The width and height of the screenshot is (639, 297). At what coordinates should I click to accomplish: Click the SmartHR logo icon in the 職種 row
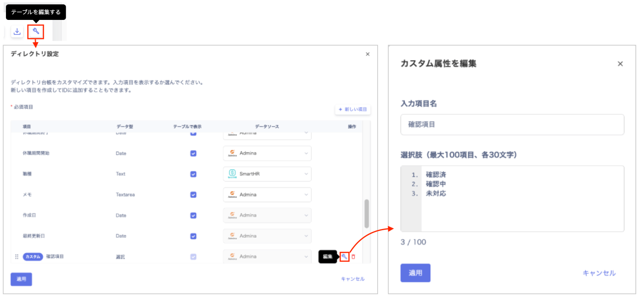232,174
